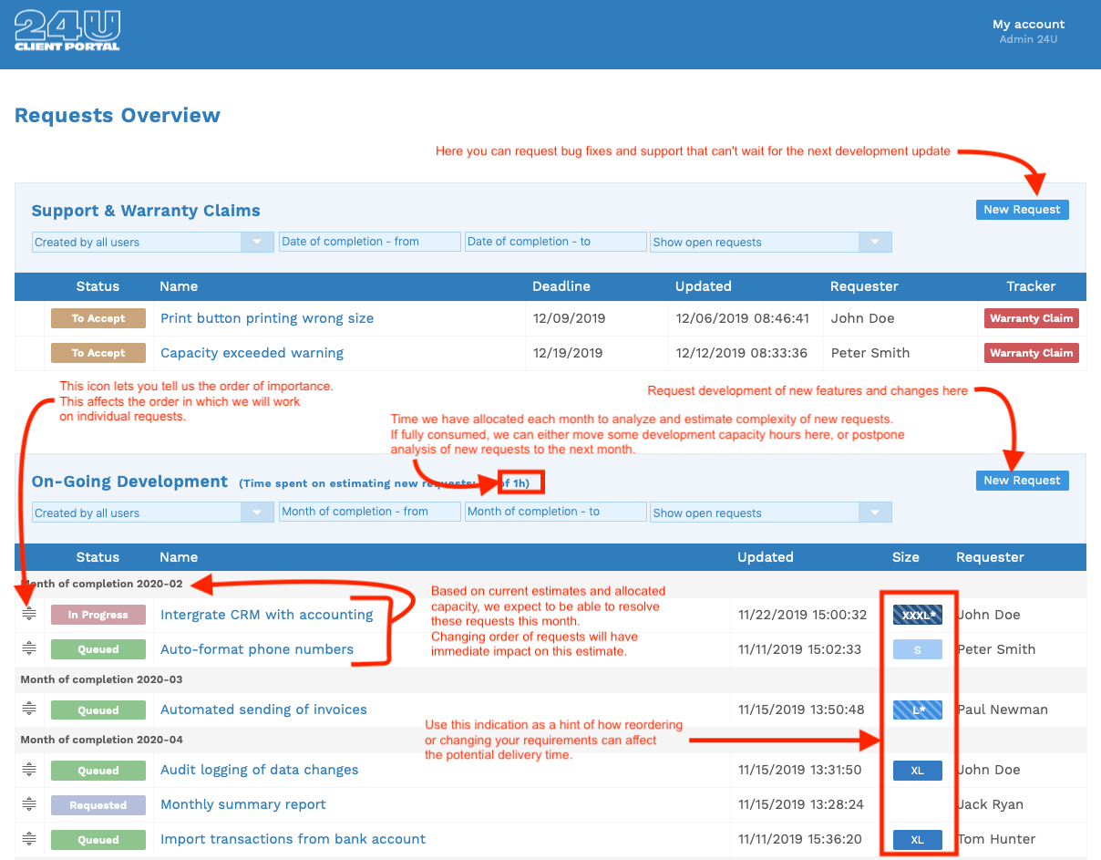Click requester Jack Ryan
1101x860 pixels.
(x=990, y=804)
